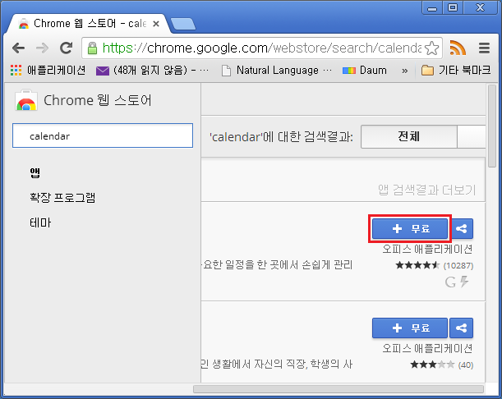Click the Google G icon in the first result

pos(450,282)
